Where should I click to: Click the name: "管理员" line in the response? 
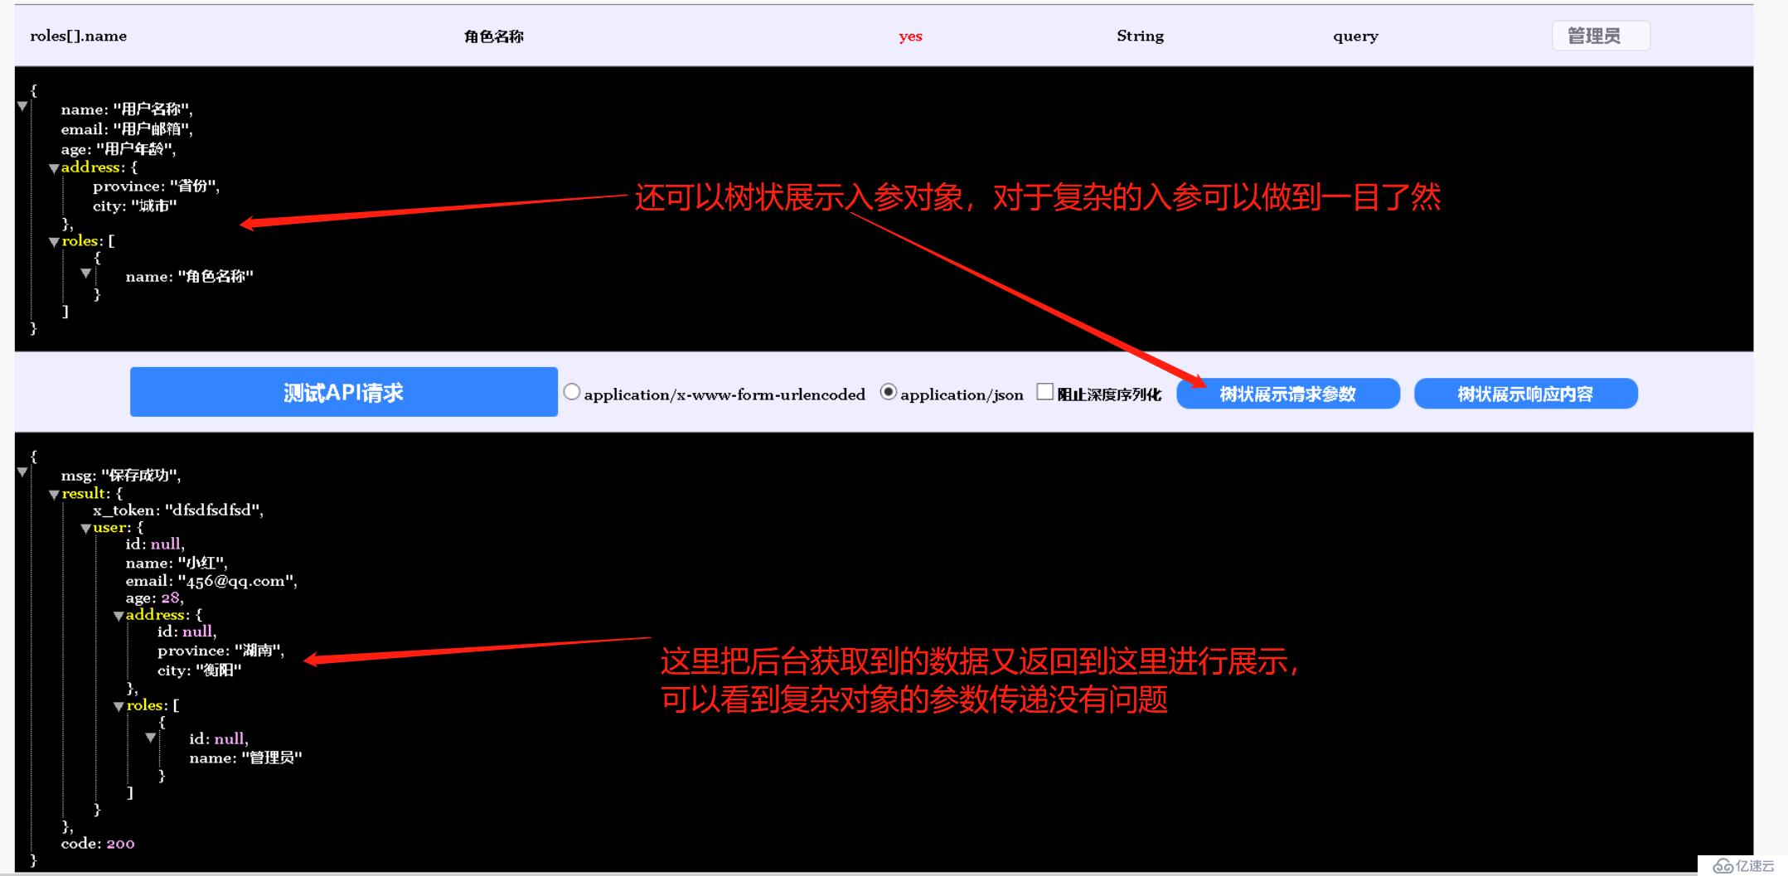click(246, 757)
